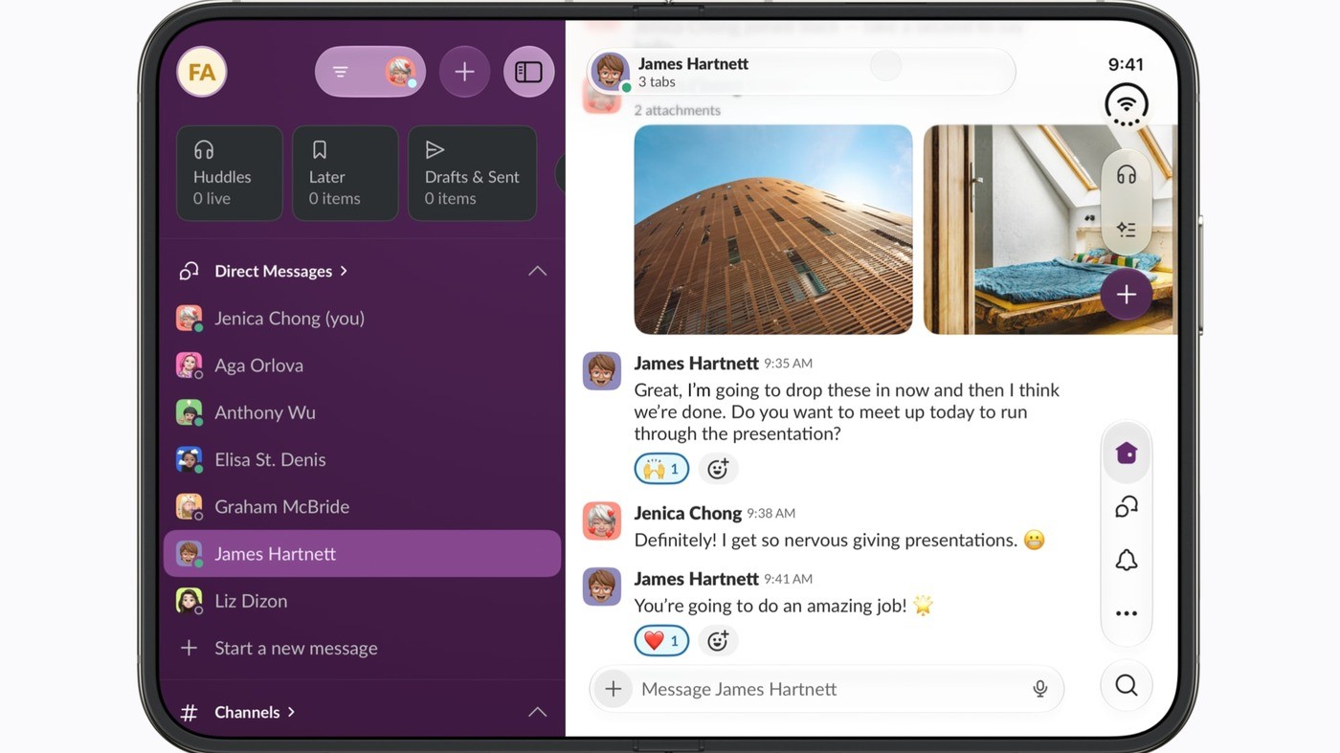Image resolution: width=1340 pixels, height=753 pixels.
Task: Toggle the raised hands reaction
Action: tap(661, 469)
